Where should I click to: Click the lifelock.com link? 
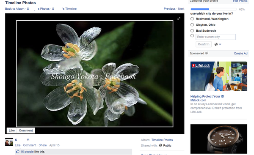[198, 100]
